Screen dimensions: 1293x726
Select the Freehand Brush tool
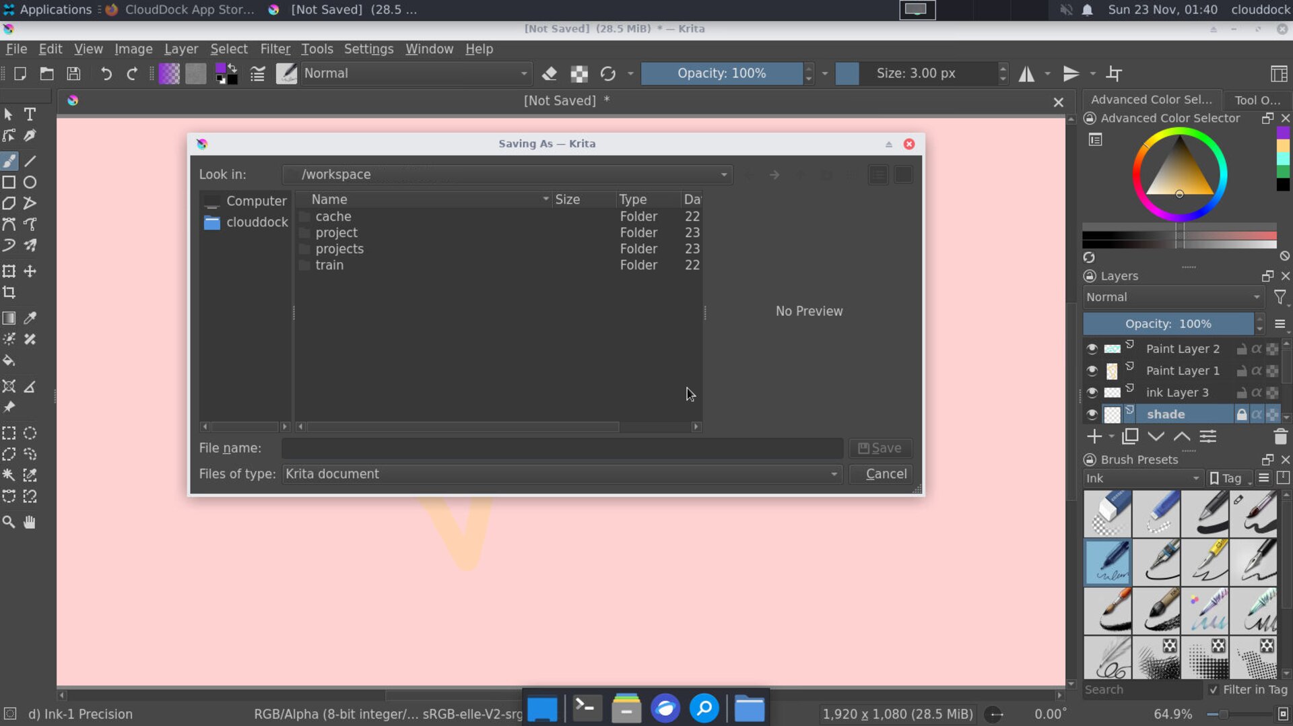tap(9, 161)
